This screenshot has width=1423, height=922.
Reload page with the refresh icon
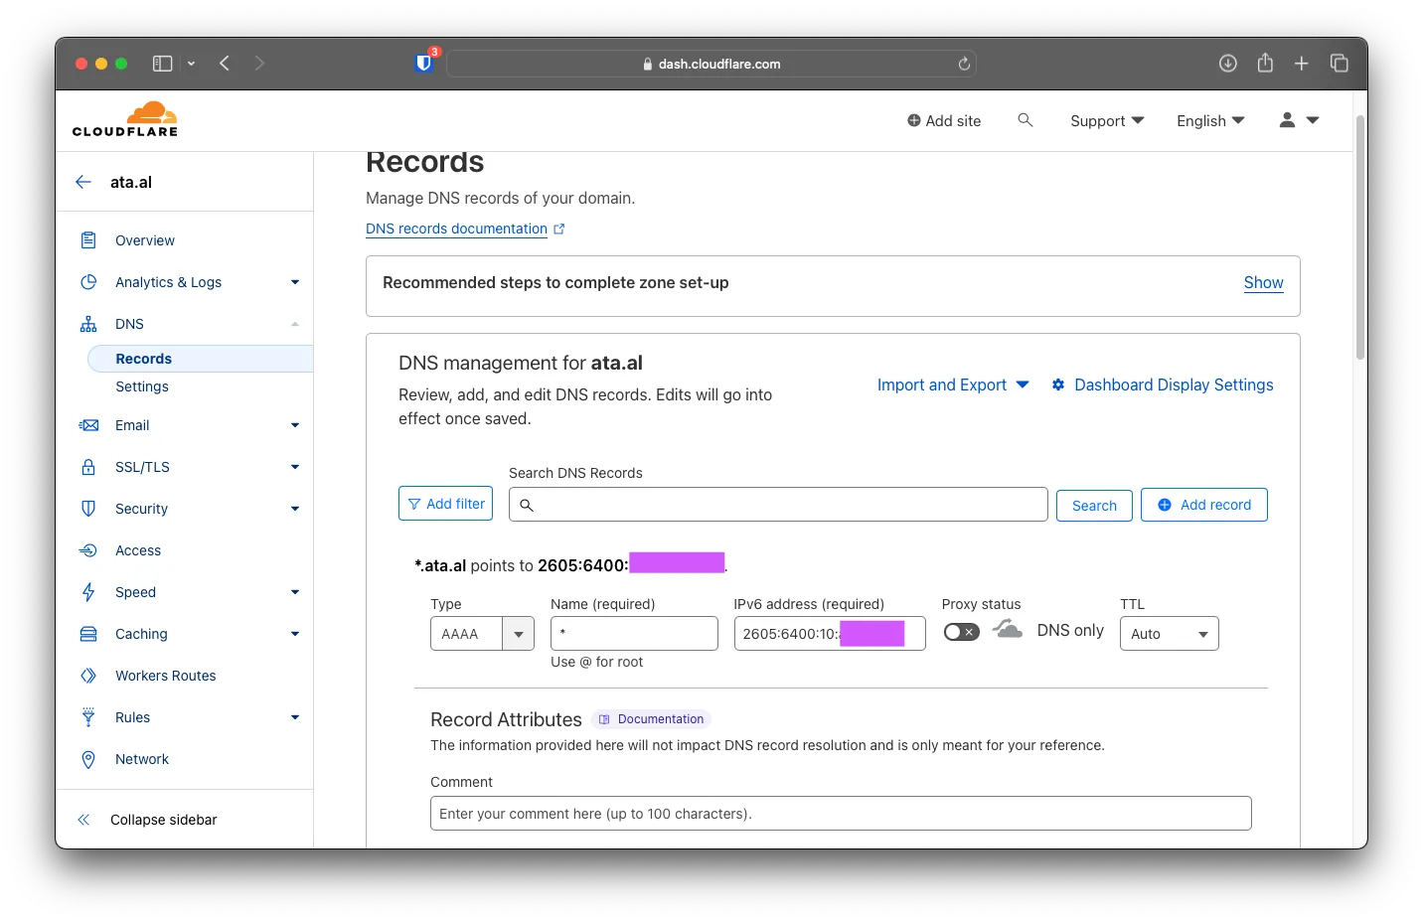click(963, 64)
